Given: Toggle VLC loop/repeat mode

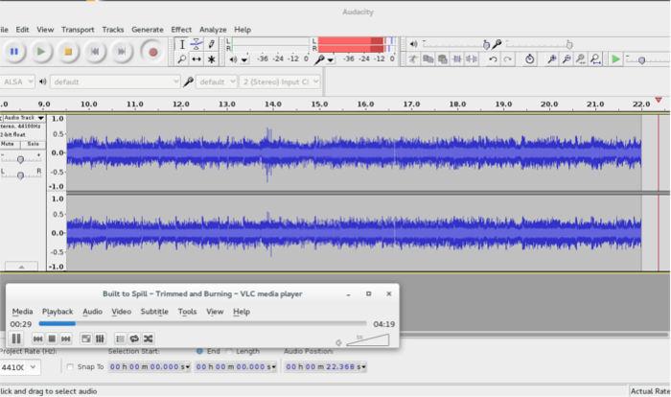Looking at the screenshot, I should tap(134, 339).
